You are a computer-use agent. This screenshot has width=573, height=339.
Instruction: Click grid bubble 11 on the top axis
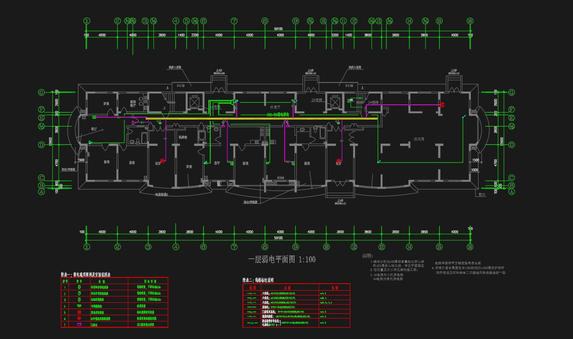click(x=343, y=21)
